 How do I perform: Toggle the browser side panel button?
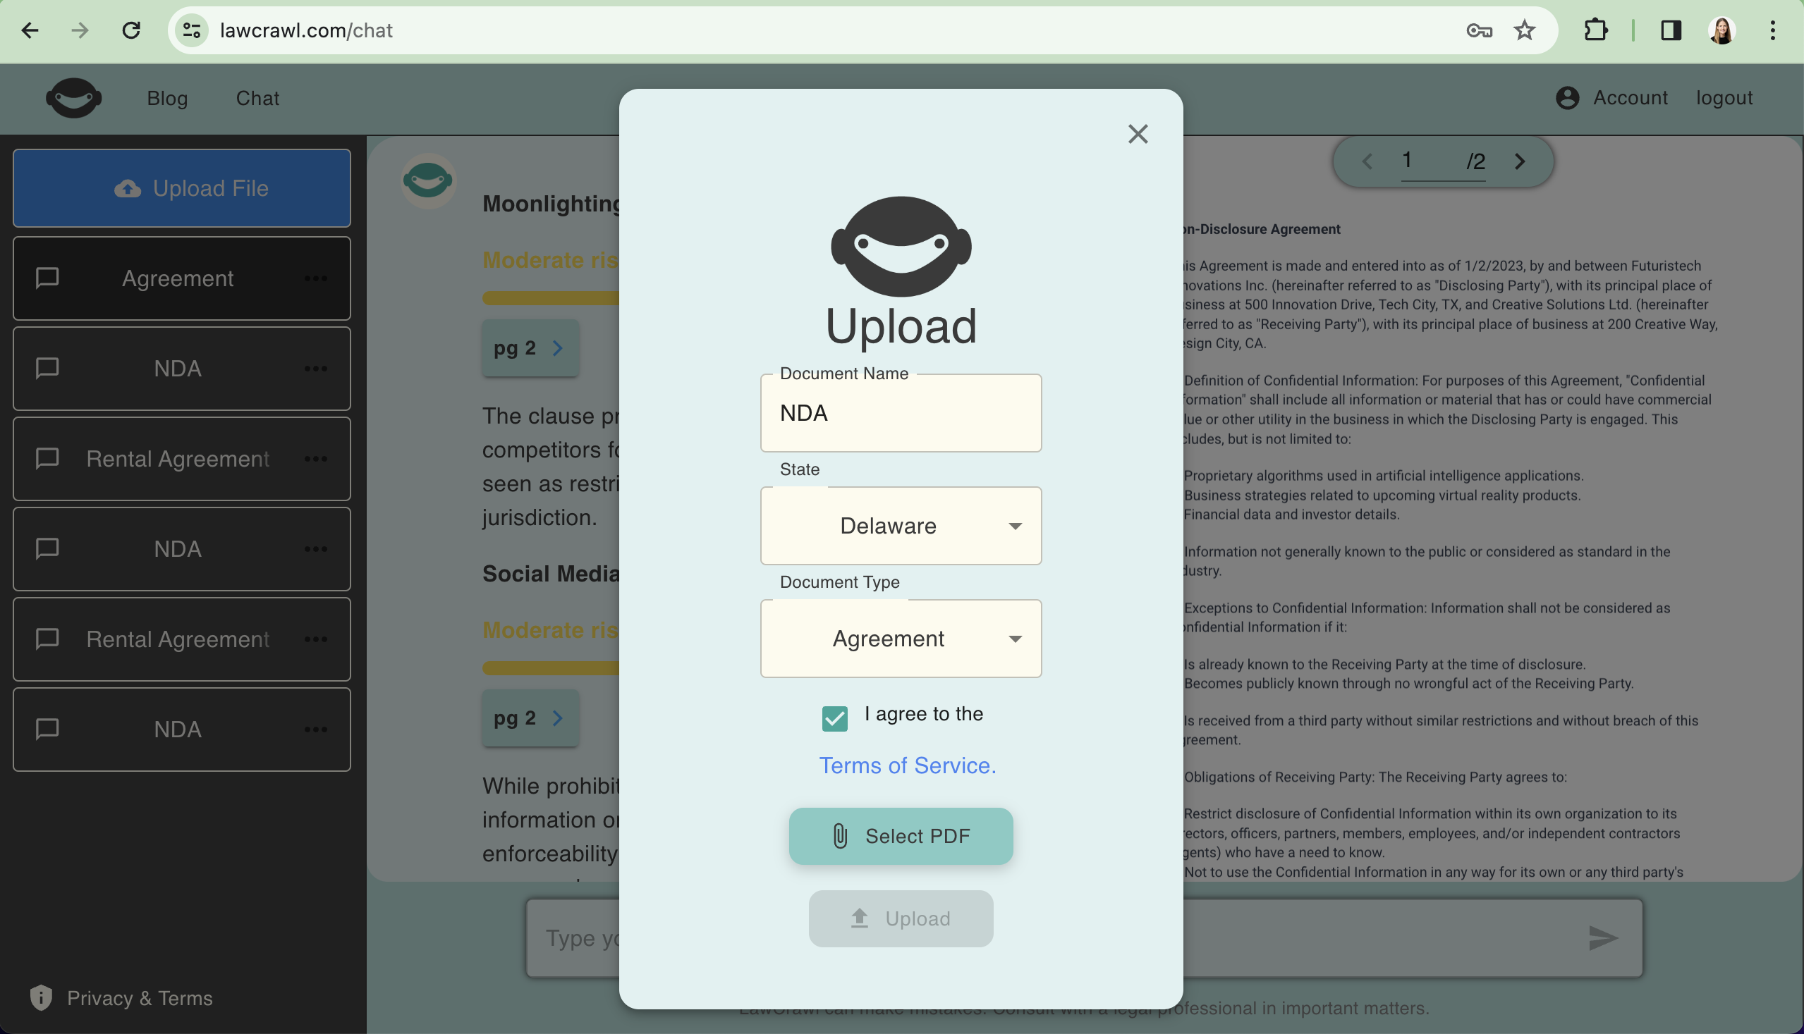(1671, 30)
